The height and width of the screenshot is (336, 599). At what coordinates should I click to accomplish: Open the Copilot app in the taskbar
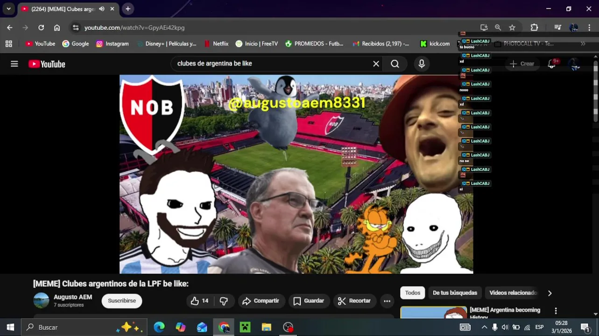[181, 327]
